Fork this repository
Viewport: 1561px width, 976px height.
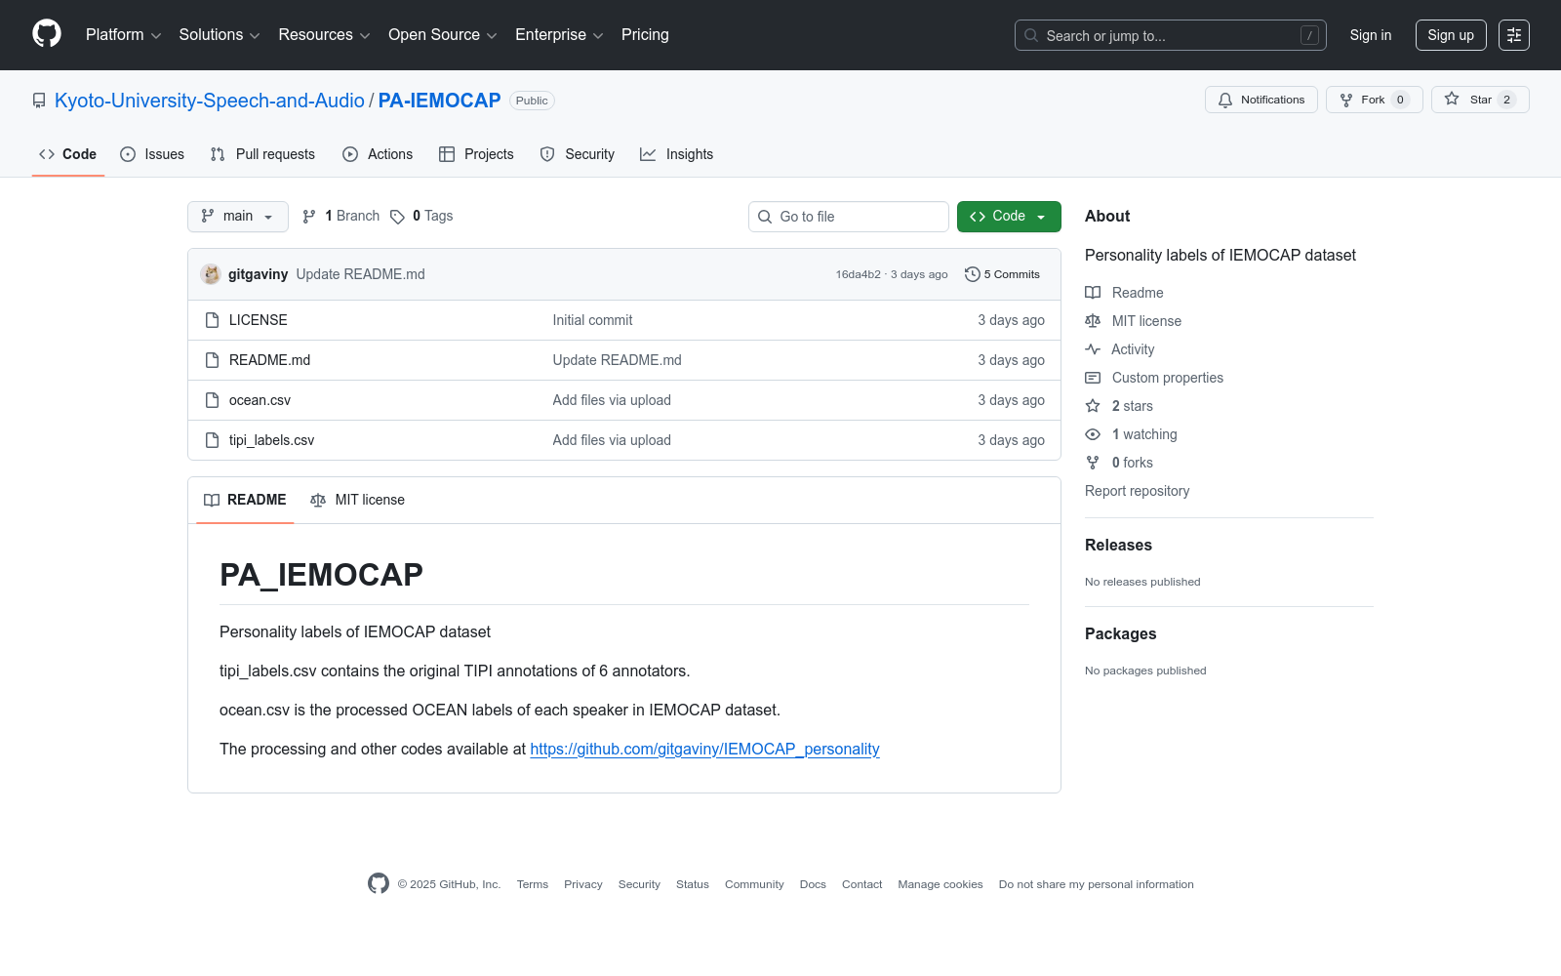pos(1375,100)
